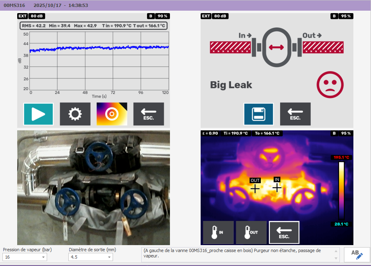
Task: Open the valve photo thumbnail
Action: click(x=93, y=187)
